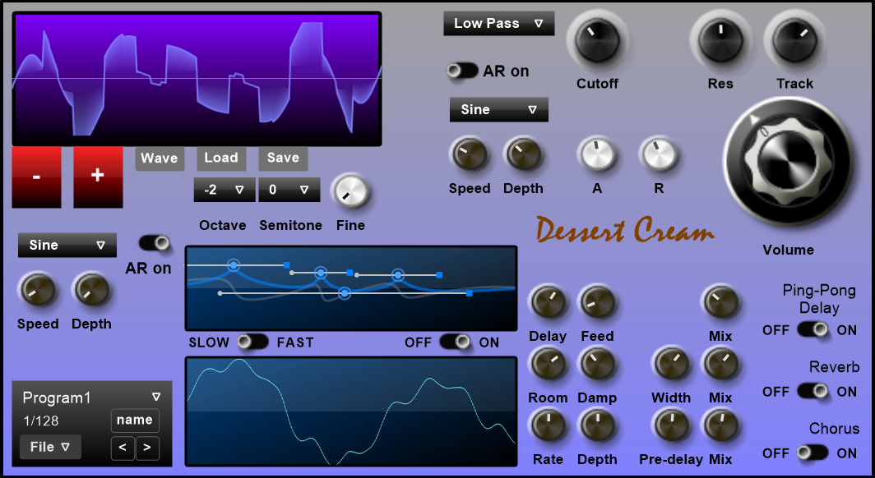Open the Octave dropdown showing -2

[225, 190]
